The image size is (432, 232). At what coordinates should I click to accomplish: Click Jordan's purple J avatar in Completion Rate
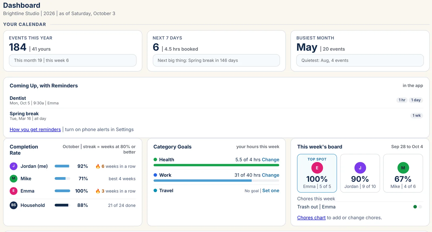(x=13, y=166)
